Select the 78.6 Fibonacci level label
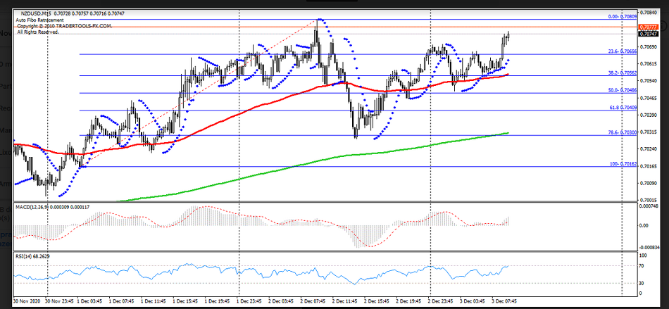Image resolution: width=669 pixels, height=309 pixels. pos(622,132)
